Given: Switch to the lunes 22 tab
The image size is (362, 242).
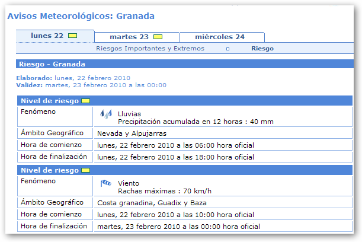Looking at the screenshot, I should 47,36.
